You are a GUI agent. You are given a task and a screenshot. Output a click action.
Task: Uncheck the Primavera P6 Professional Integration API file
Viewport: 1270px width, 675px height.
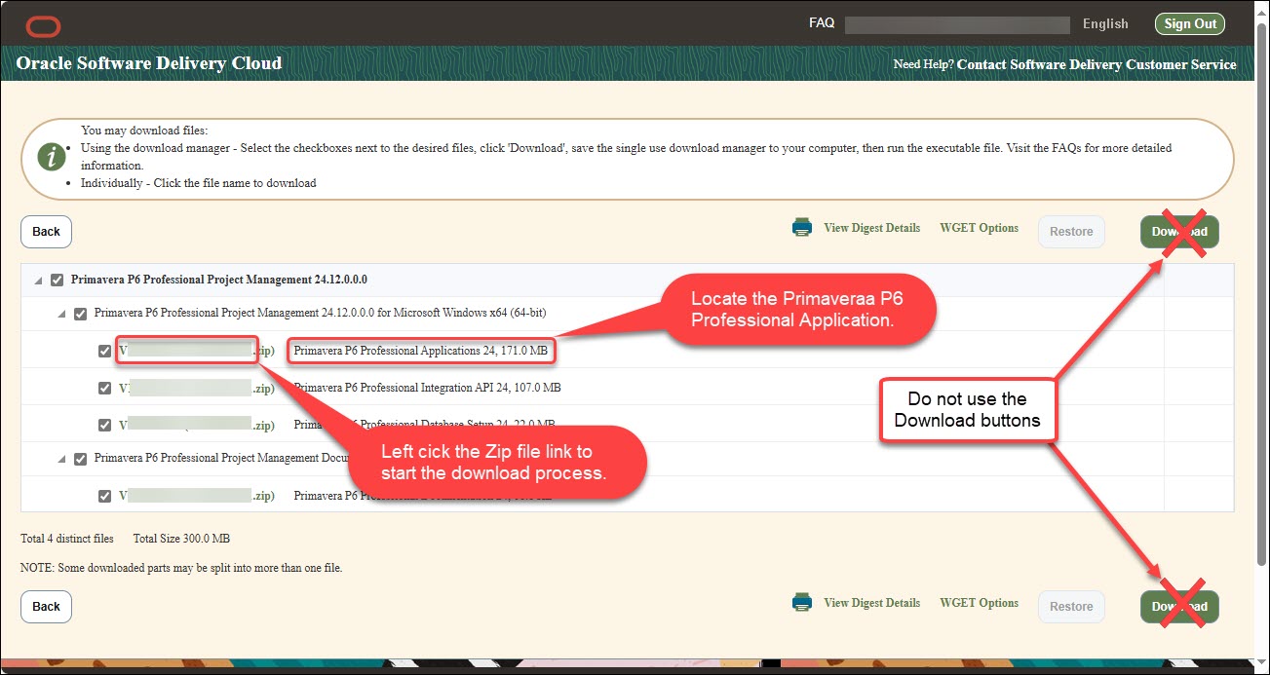tap(104, 387)
